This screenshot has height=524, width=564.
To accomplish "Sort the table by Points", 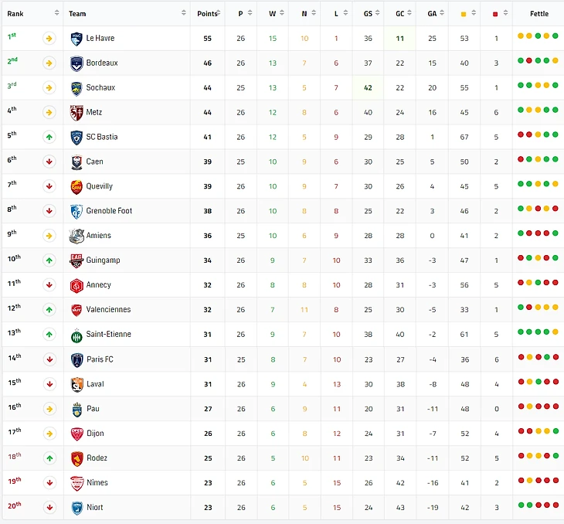I will click(x=218, y=13).
